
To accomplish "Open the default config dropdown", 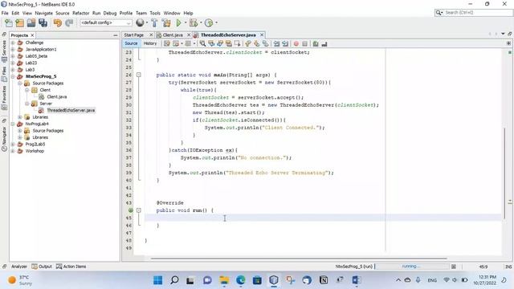I will (x=105, y=22).
